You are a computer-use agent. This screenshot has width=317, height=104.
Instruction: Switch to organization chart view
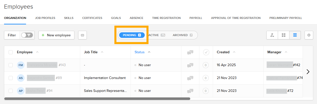[x=272, y=35]
